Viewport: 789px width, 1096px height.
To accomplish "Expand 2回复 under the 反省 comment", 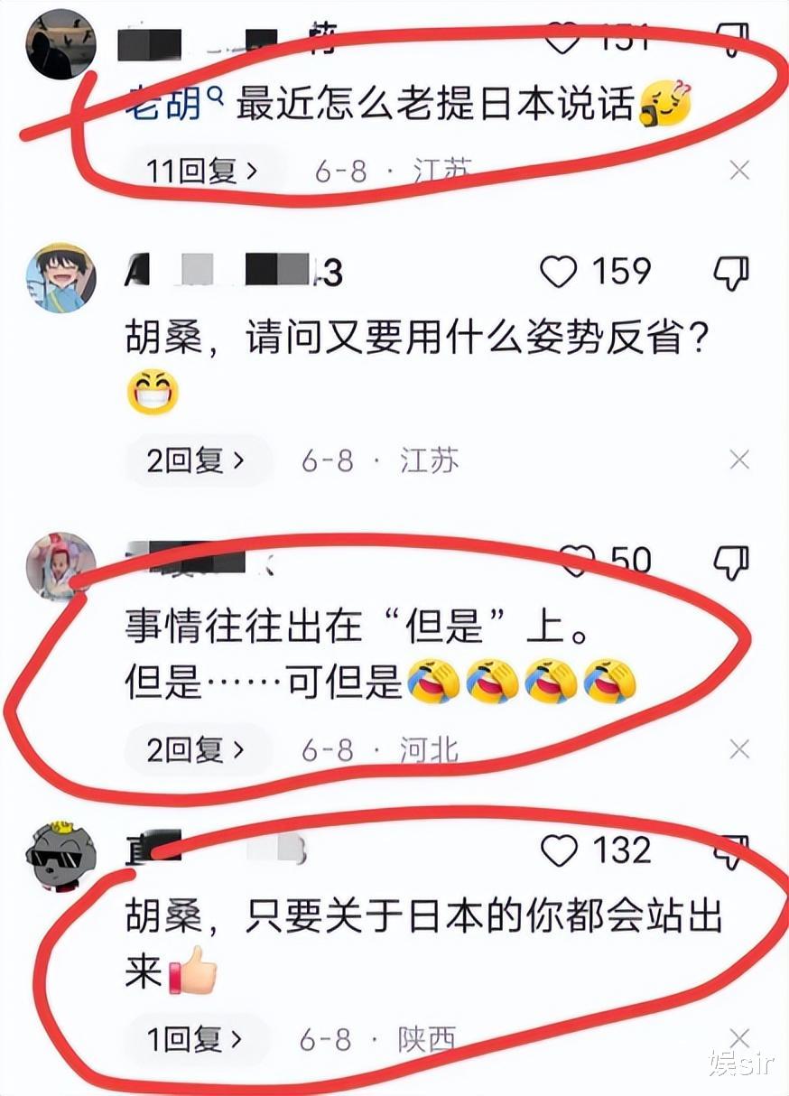I will click(x=196, y=461).
